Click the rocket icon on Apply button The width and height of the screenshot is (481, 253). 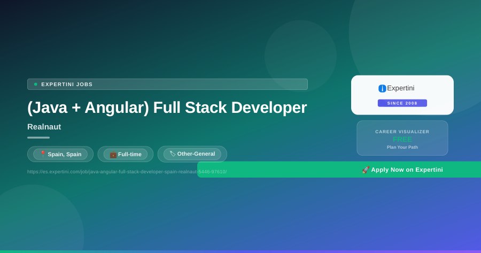pyautogui.click(x=366, y=170)
